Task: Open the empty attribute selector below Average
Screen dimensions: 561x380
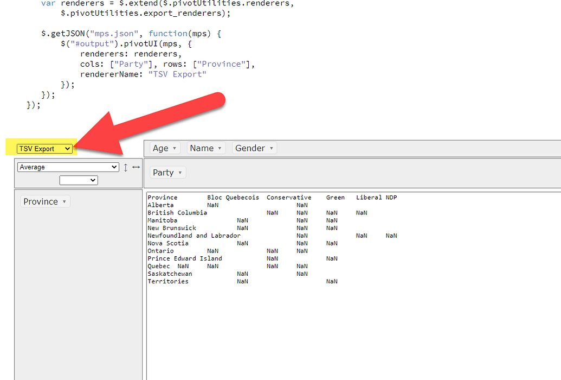Action: click(79, 180)
